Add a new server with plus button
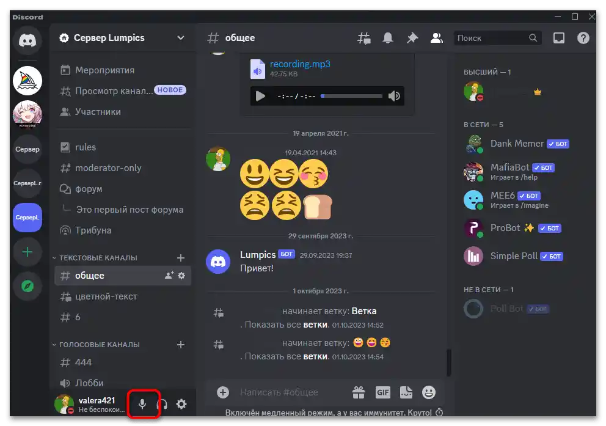 coord(27,252)
